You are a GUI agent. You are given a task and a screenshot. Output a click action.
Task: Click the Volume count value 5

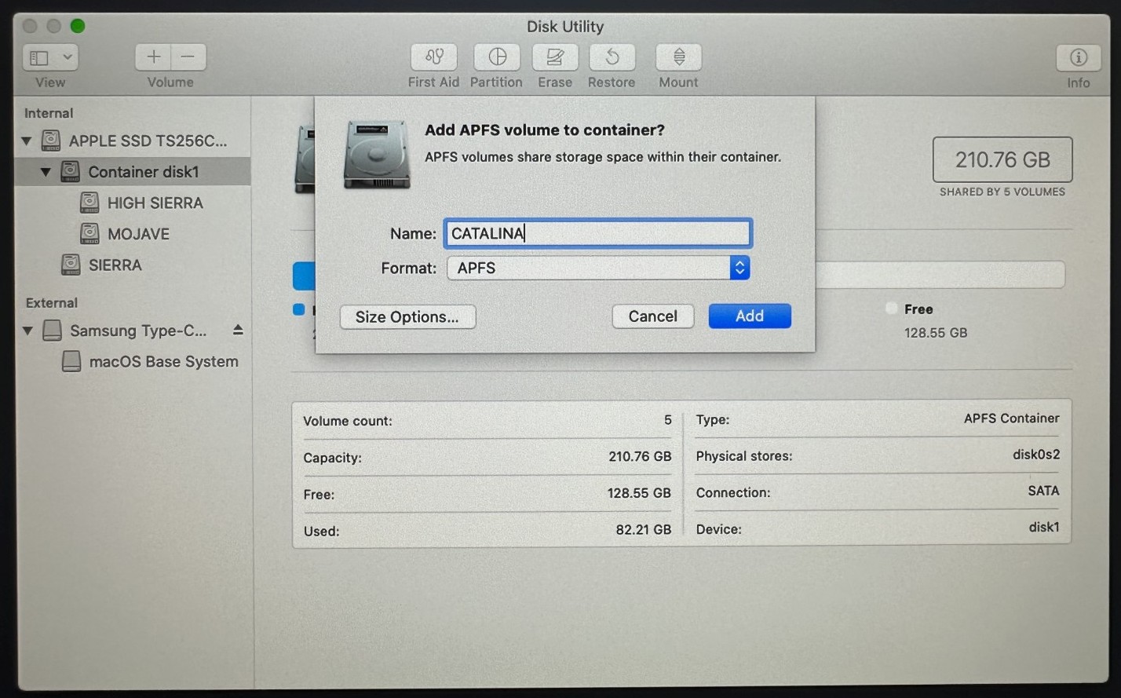(668, 420)
